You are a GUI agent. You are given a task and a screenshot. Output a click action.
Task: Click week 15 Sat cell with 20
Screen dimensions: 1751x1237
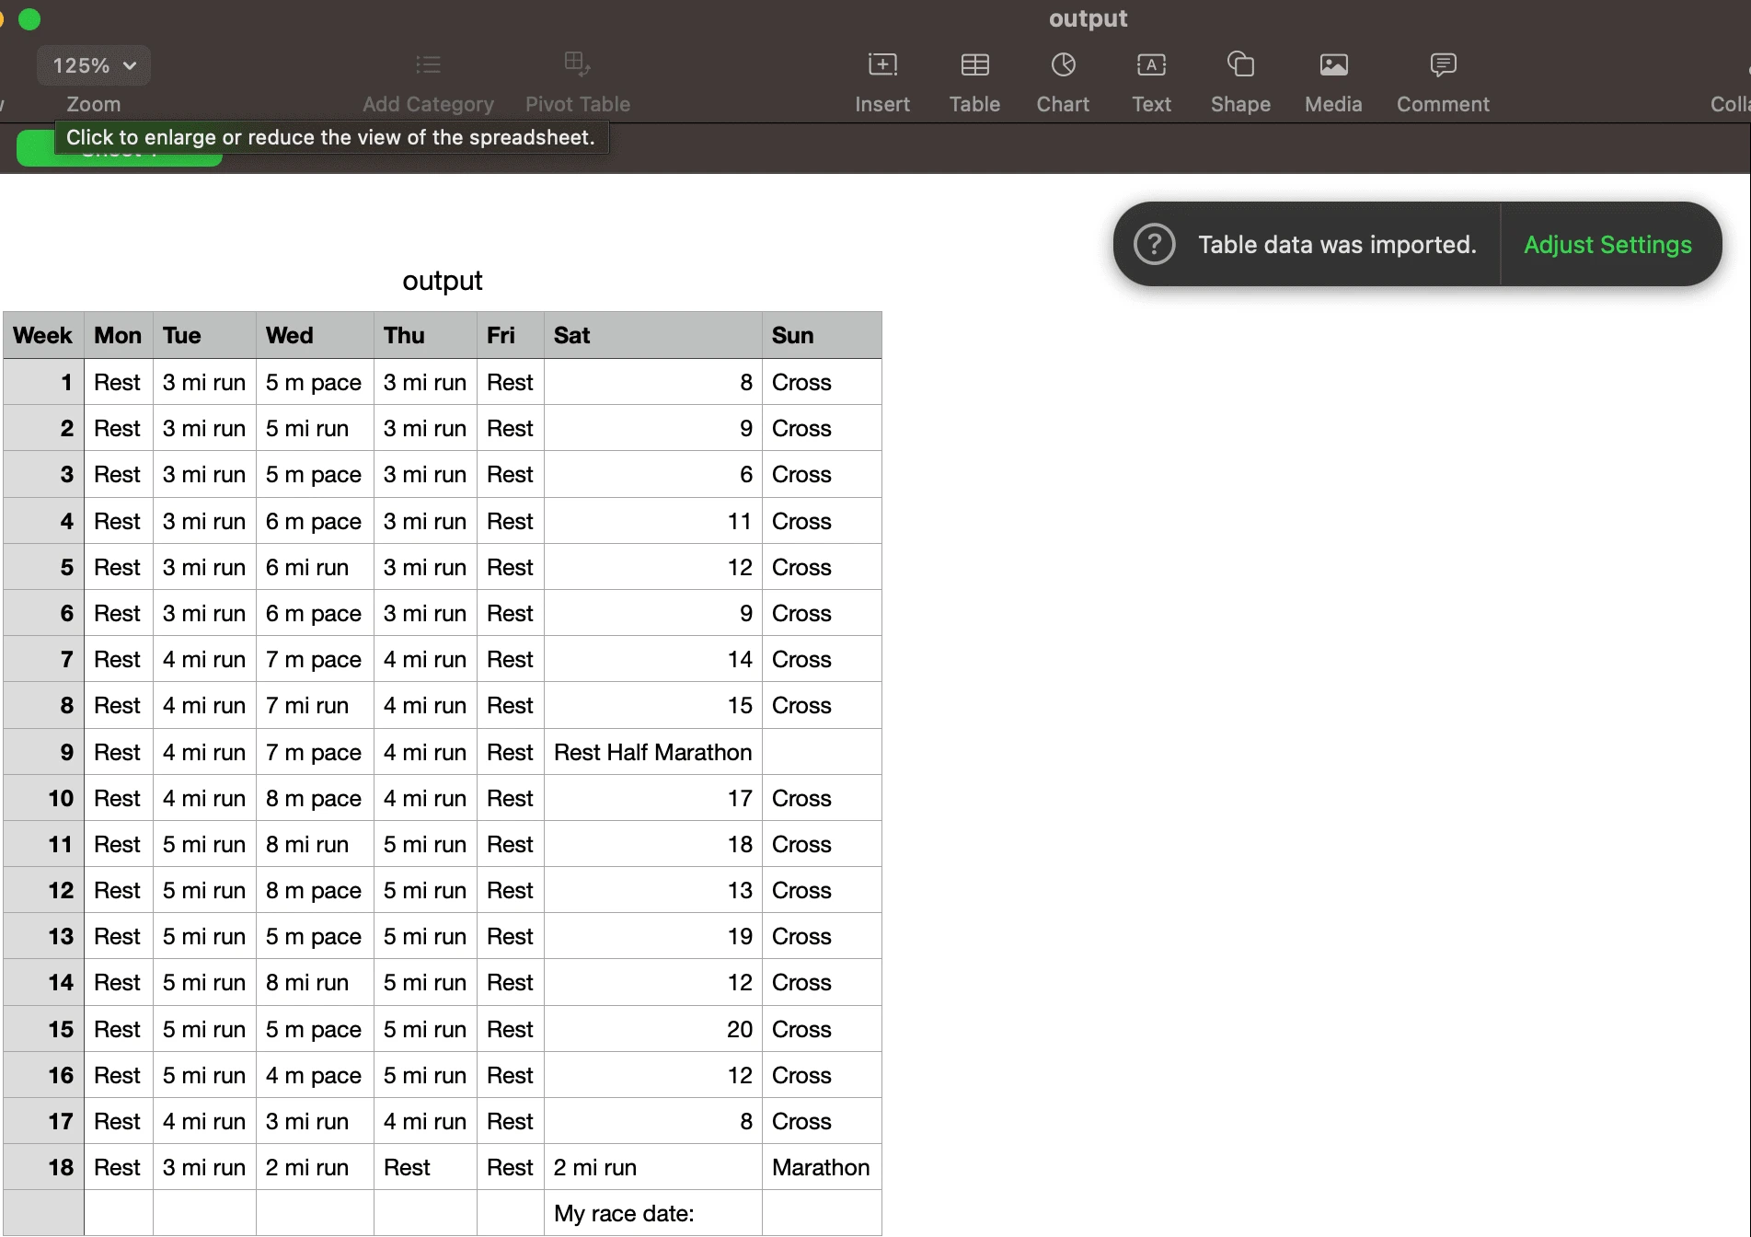pos(653,1029)
